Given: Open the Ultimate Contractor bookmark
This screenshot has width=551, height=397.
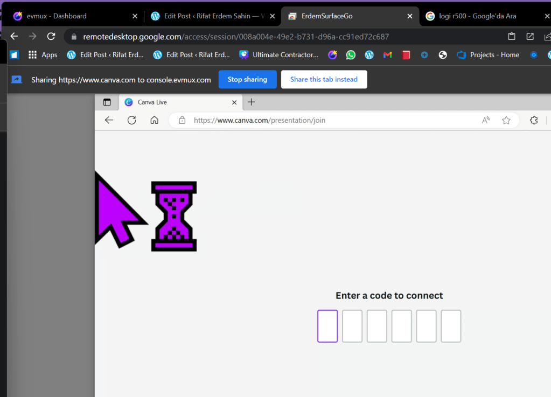Looking at the screenshot, I should click(278, 55).
